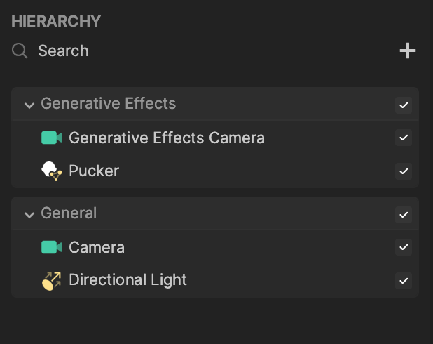Click the Pucker effect icon

(52, 171)
